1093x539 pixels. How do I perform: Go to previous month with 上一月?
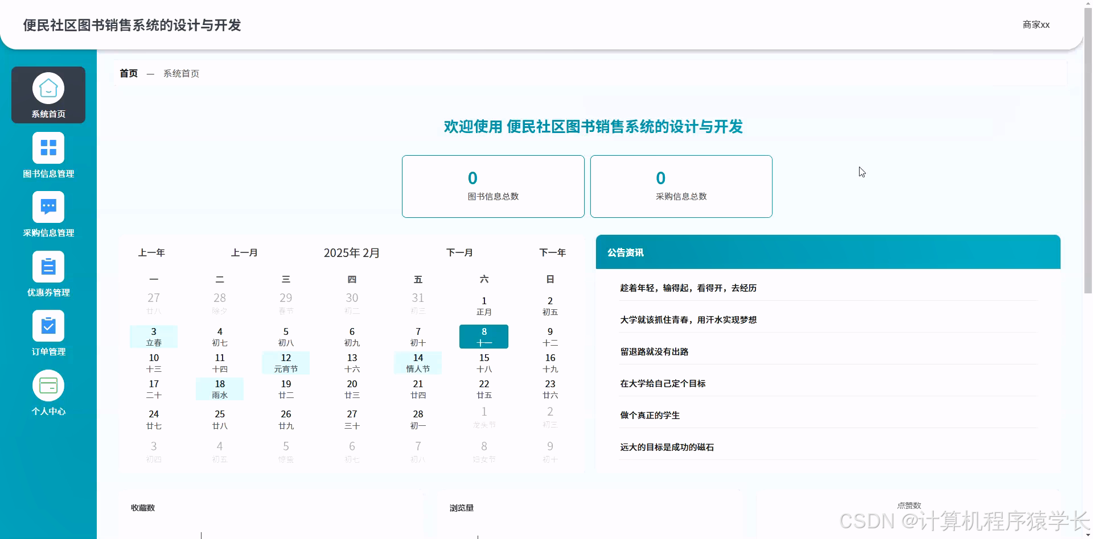244,252
